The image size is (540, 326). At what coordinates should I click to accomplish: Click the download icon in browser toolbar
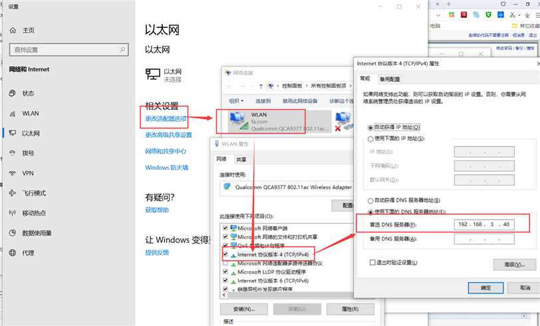tap(527, 15)
